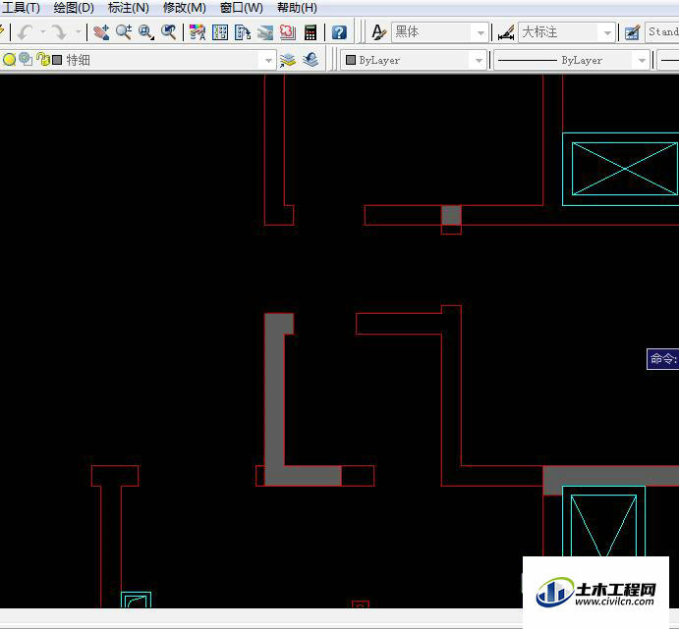
Task: Click the Layer Previous icon
Action: (x=311, y=60)
